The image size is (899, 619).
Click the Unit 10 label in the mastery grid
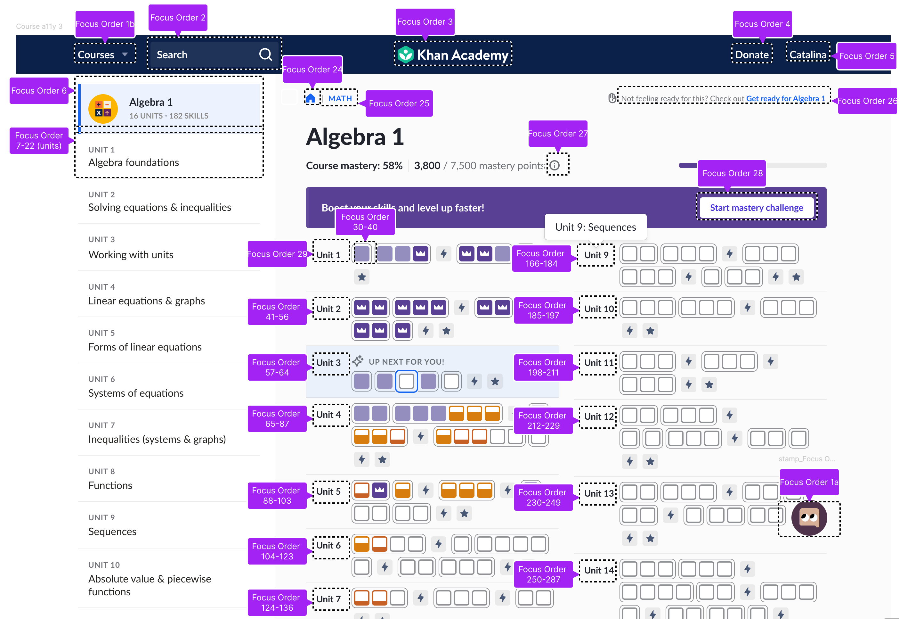click(599, 309)
